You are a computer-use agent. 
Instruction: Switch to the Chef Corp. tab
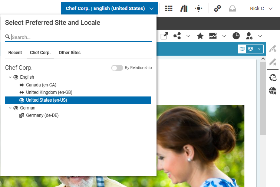(x=40, y=53)
